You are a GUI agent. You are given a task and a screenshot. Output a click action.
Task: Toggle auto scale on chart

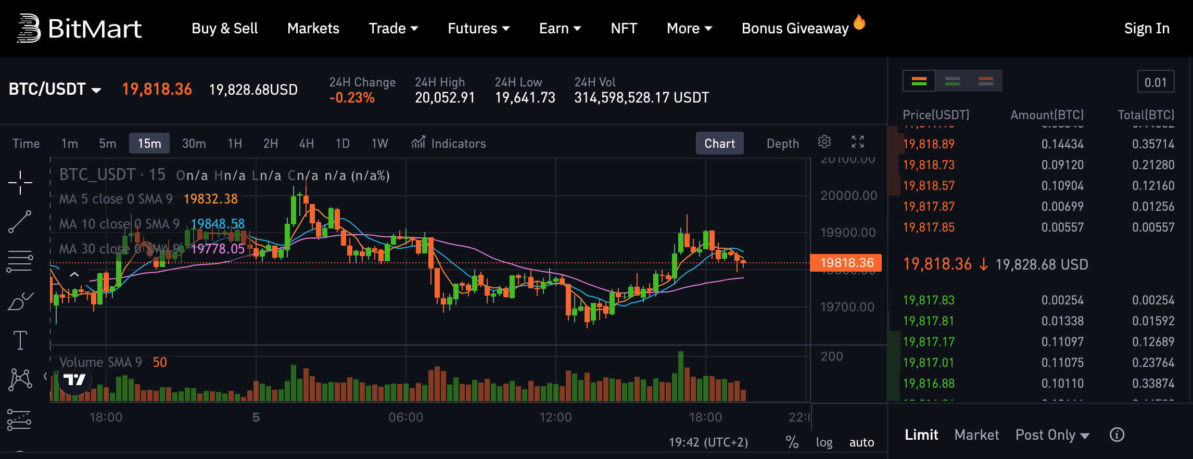862,442
